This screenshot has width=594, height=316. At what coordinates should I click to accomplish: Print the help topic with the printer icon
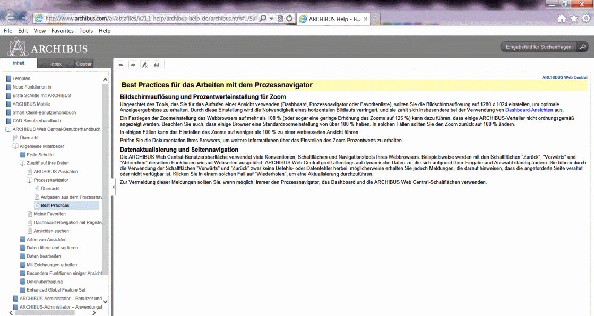click(157, 65)
